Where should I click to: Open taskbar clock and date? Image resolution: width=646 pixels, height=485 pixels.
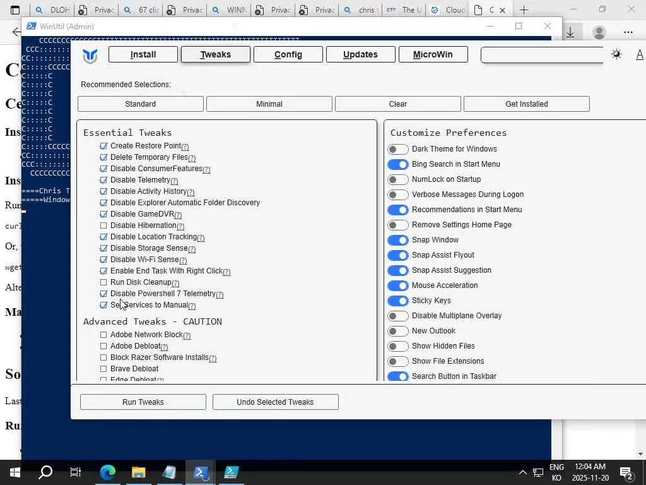[x=590, y=472]
